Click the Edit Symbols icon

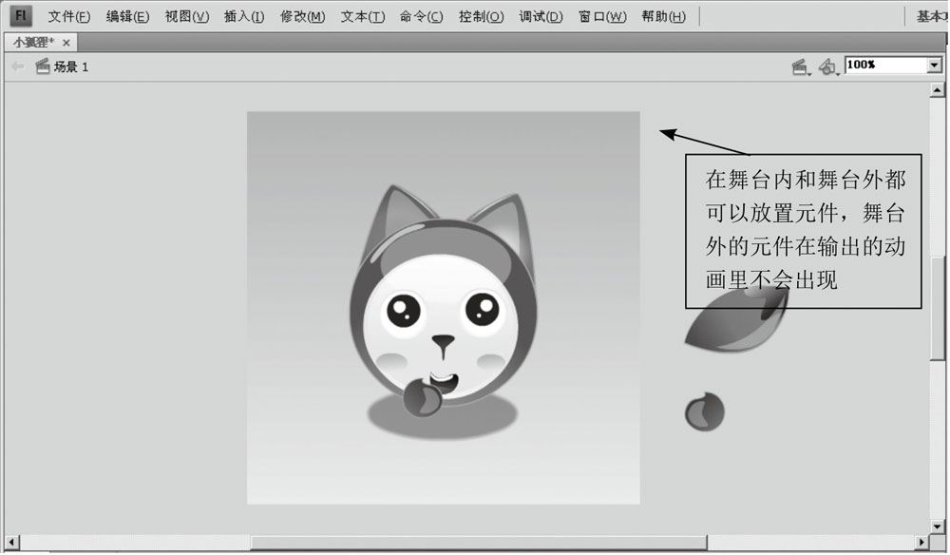(826, 65)
